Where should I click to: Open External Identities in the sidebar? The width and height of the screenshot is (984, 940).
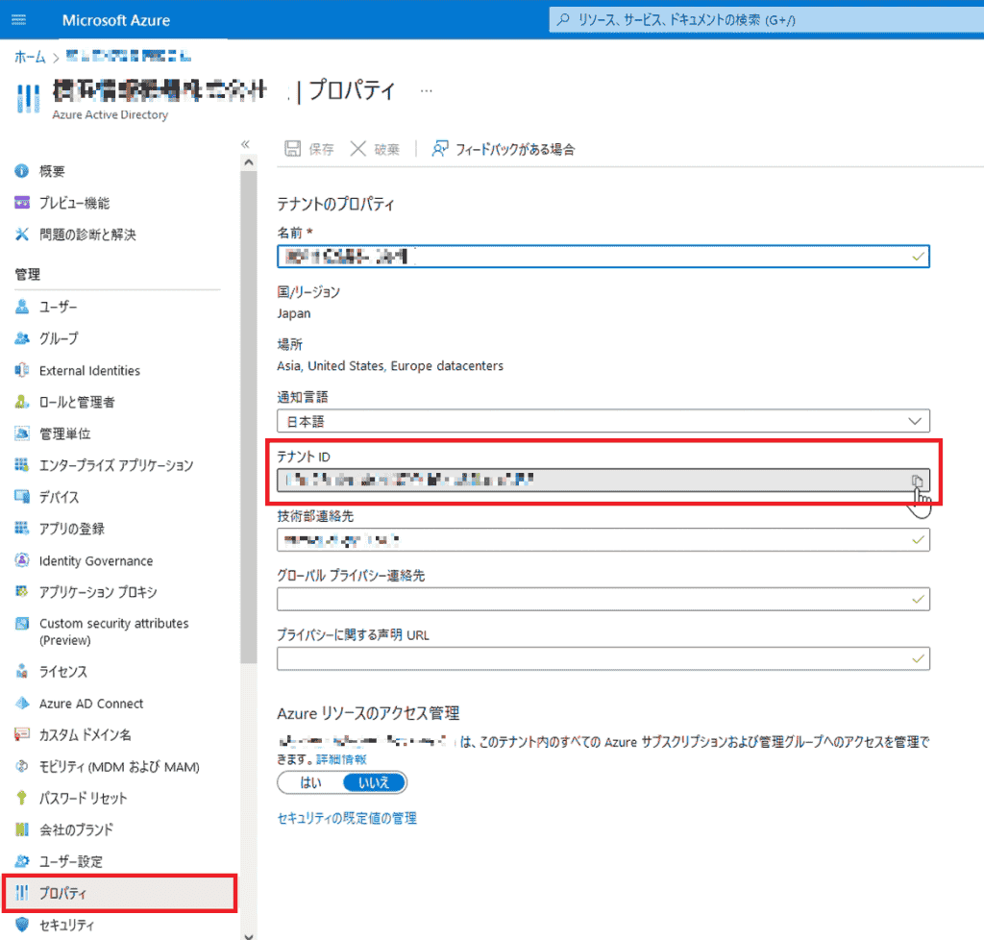tap(89, 371)
